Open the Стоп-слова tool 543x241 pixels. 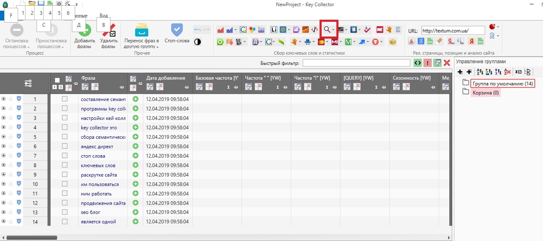[x=177, y=34]
